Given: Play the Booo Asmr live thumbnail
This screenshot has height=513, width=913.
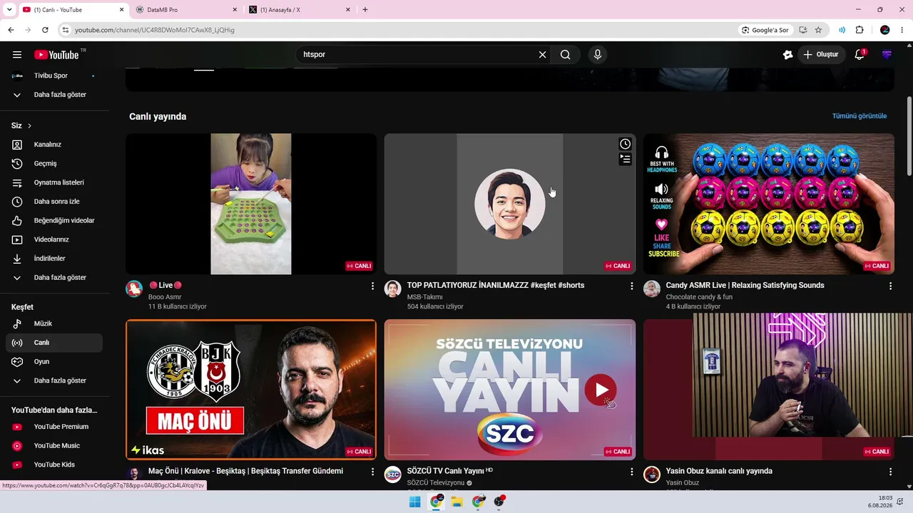Looking at the screenshot, I should [251, 204].
